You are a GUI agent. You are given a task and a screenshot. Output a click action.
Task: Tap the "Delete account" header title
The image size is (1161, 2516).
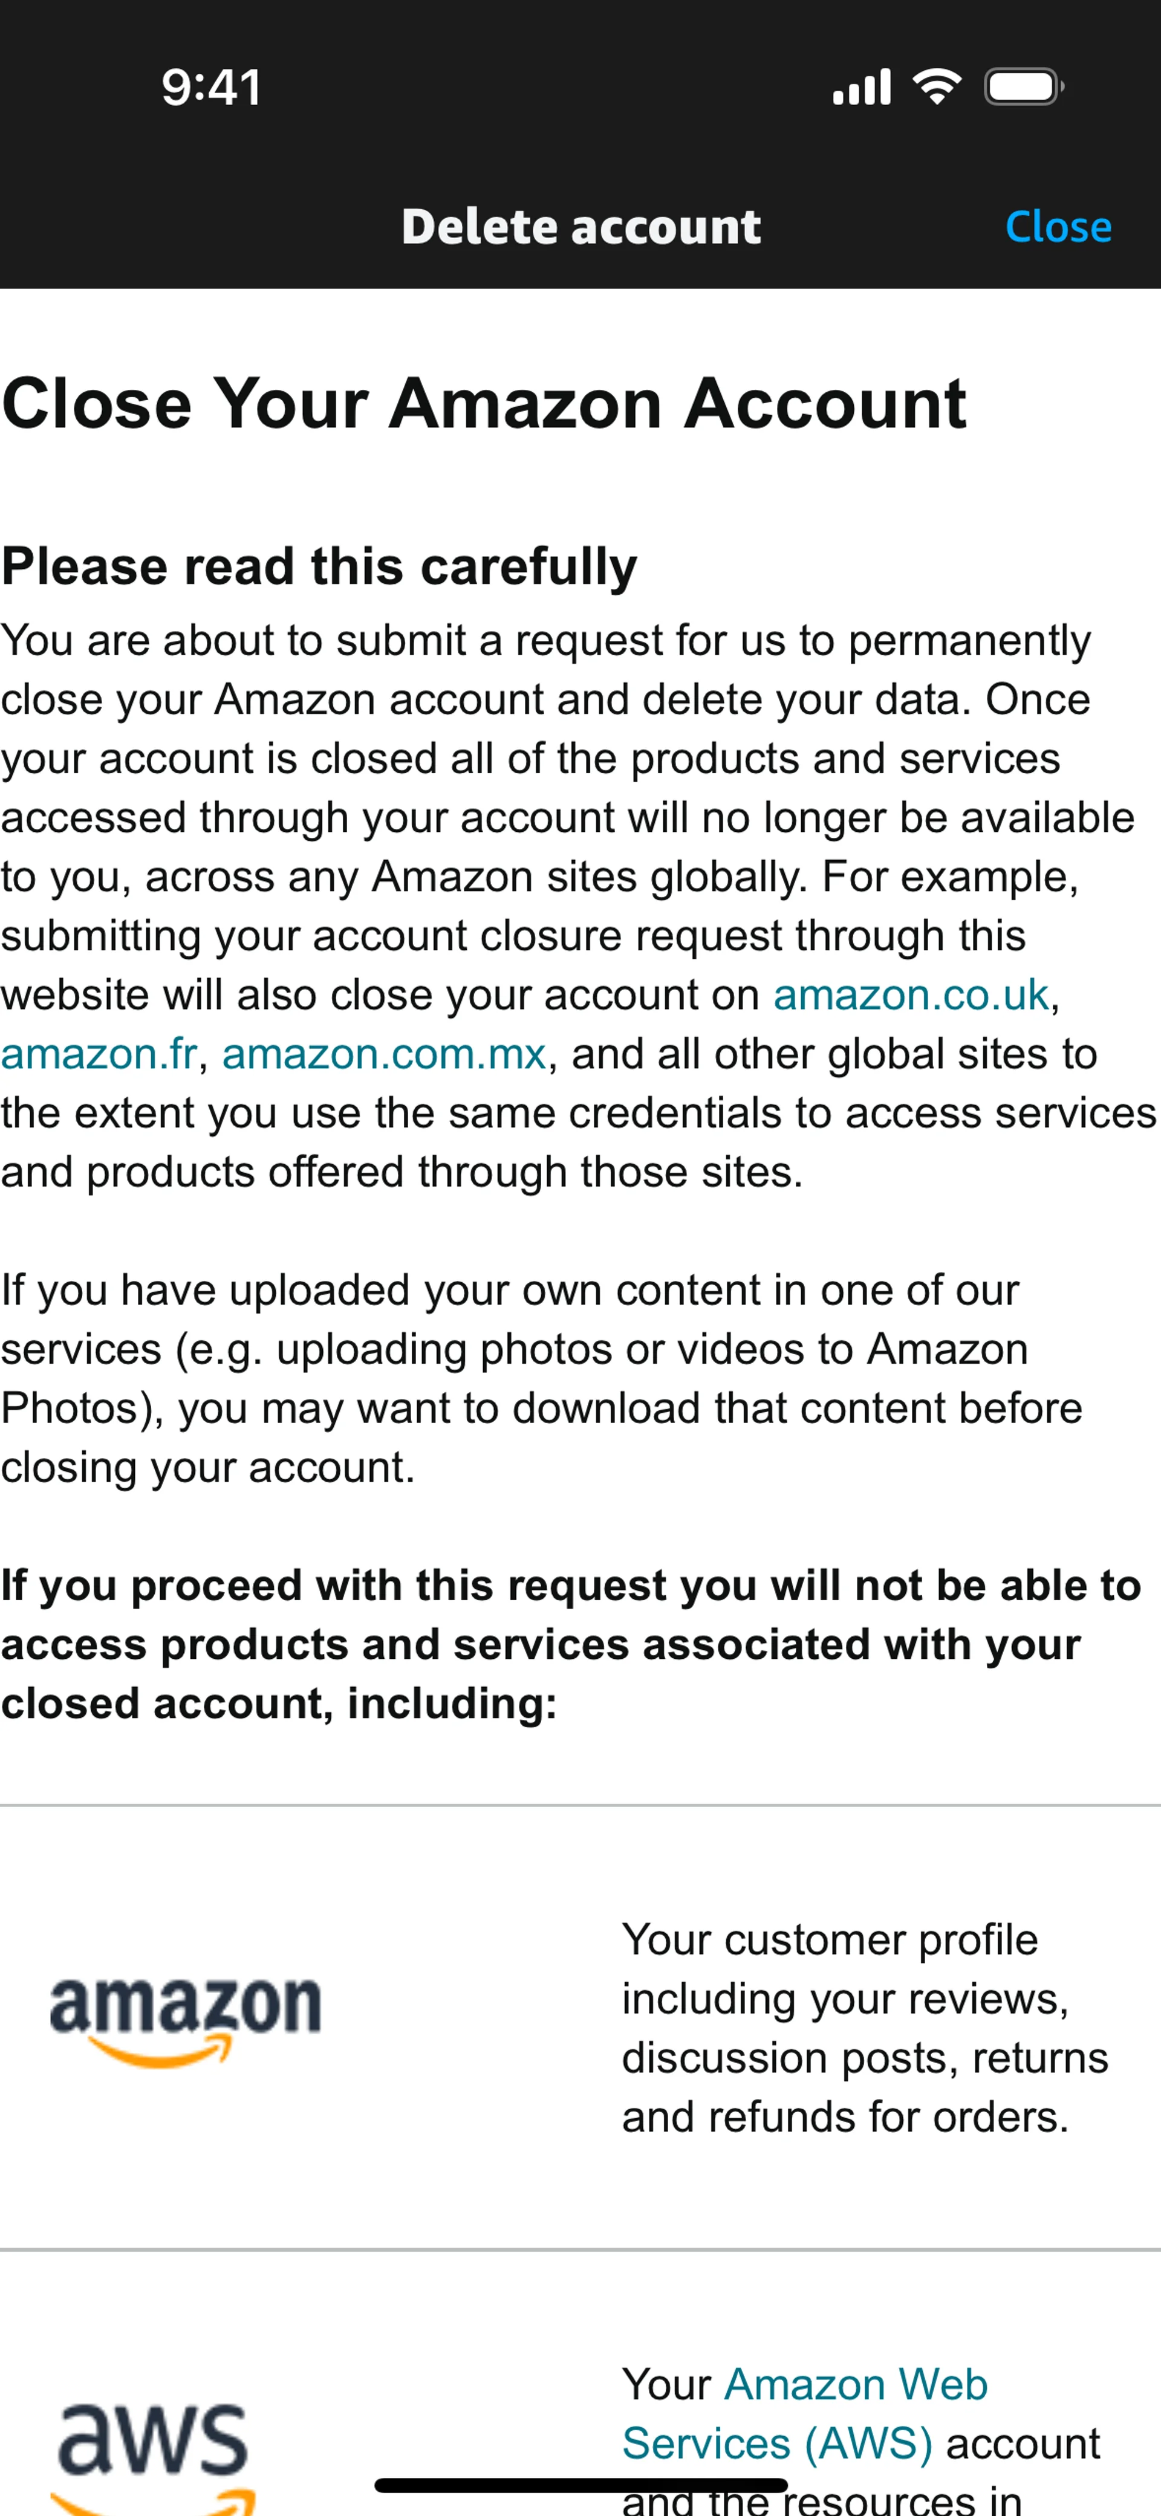580,227
